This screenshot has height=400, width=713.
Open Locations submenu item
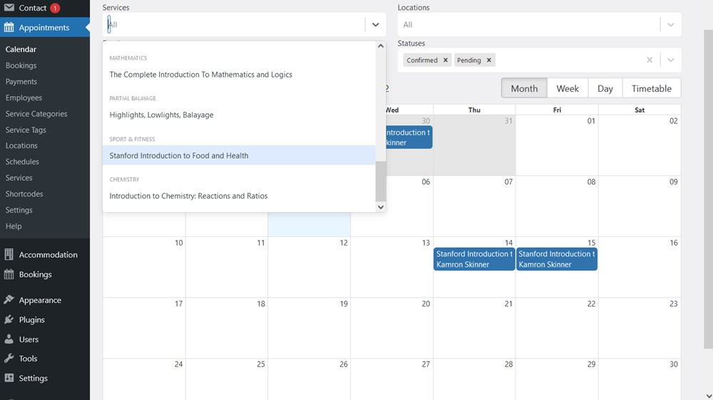(21, 145)
